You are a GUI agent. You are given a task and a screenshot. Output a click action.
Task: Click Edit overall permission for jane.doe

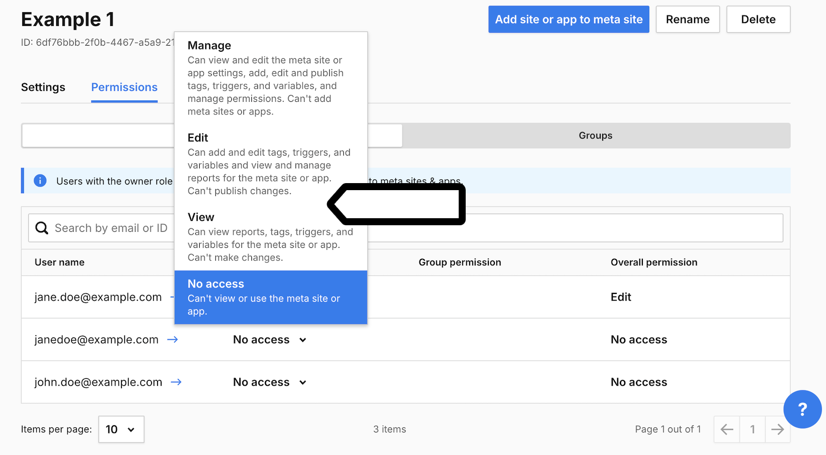click(x=621, y=297)
